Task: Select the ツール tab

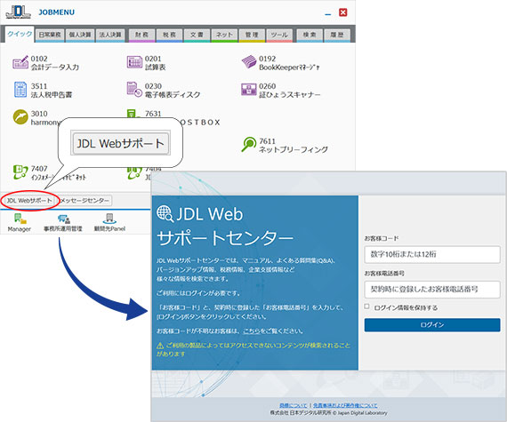Action: coord(279,35)
